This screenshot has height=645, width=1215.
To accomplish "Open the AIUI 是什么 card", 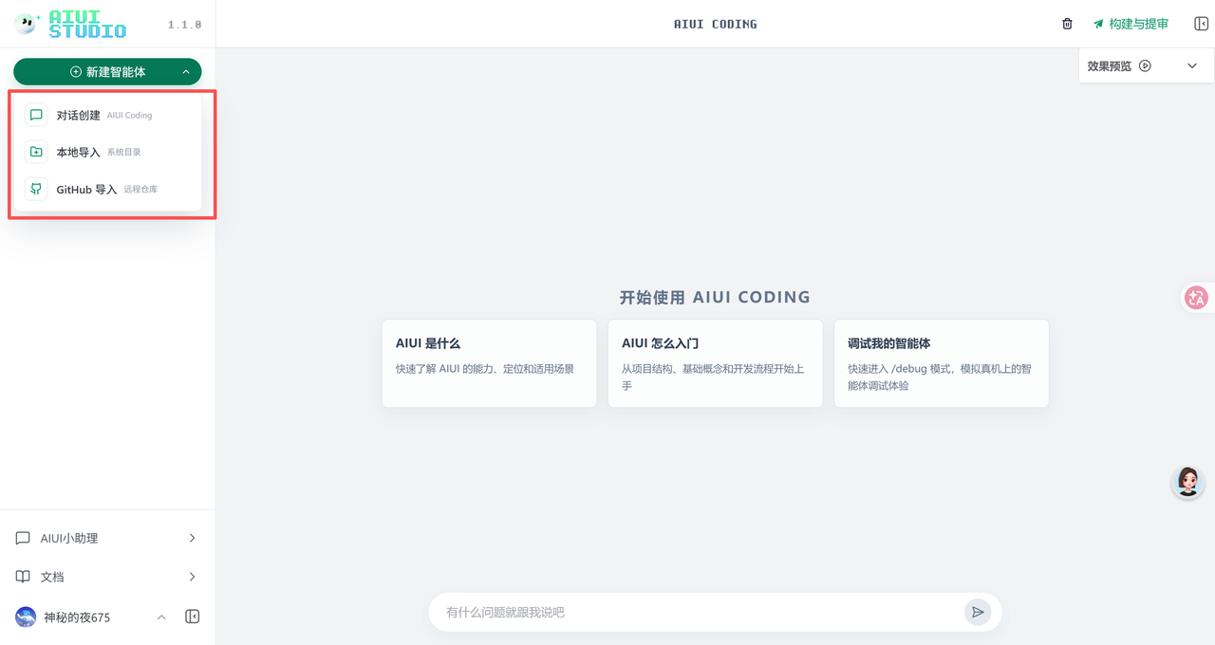I will (489, 363).
